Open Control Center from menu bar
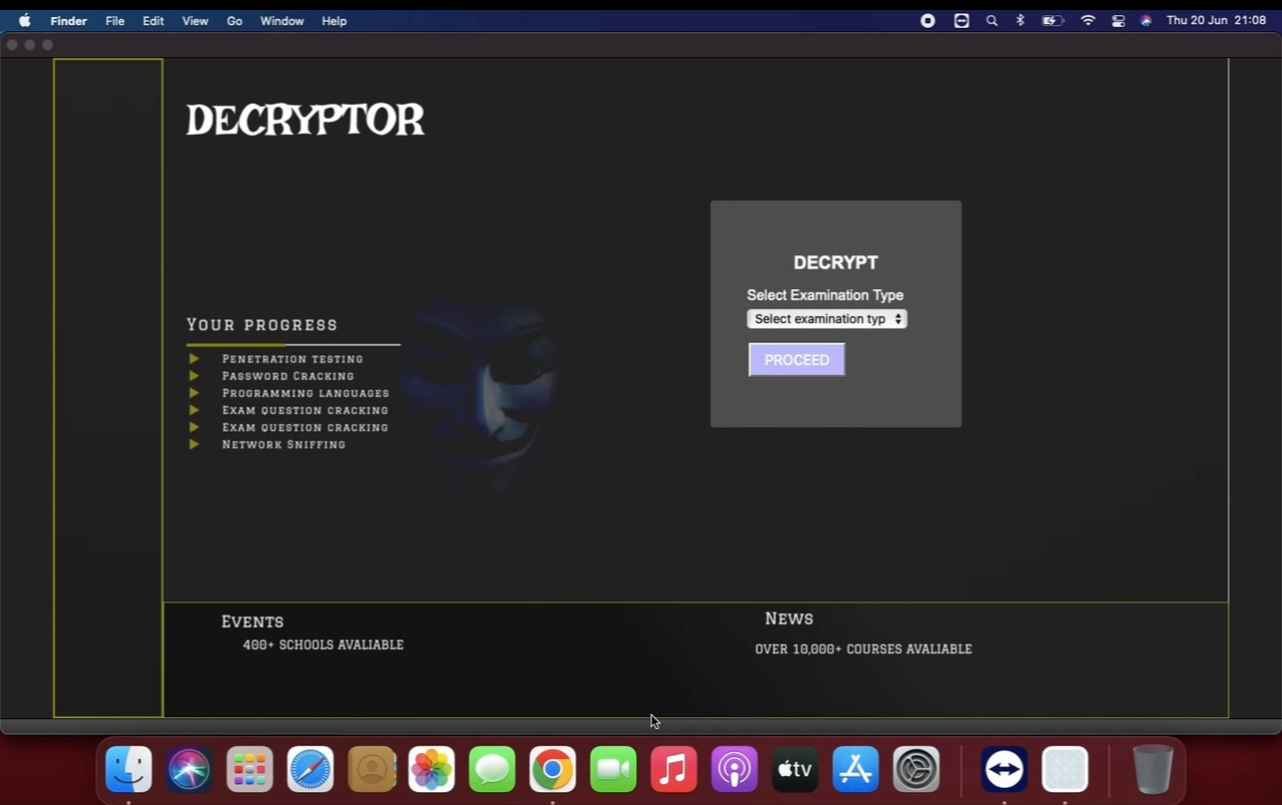This screenshot has width=1282, height=805. tap(1118, 21)
